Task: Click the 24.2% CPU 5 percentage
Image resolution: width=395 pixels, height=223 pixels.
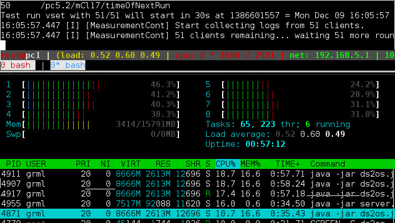Action: pos(362,84)
